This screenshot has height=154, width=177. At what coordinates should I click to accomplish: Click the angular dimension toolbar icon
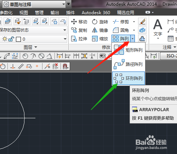(x=50, y=56)
